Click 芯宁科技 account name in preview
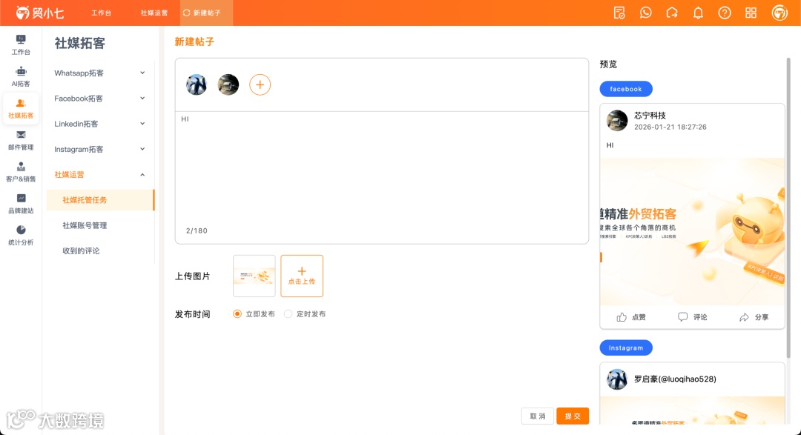This screenshot has height=435, width=801. (650, 116)
